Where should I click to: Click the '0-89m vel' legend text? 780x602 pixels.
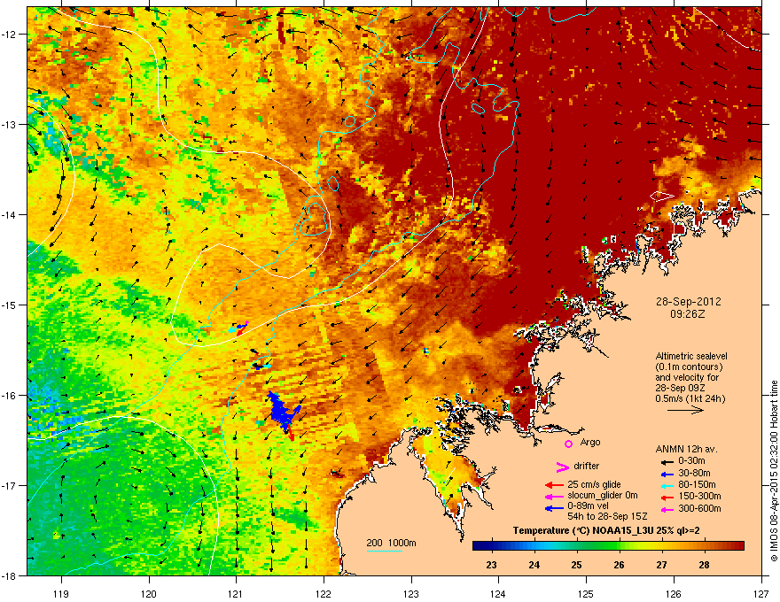tap(588, 506)
